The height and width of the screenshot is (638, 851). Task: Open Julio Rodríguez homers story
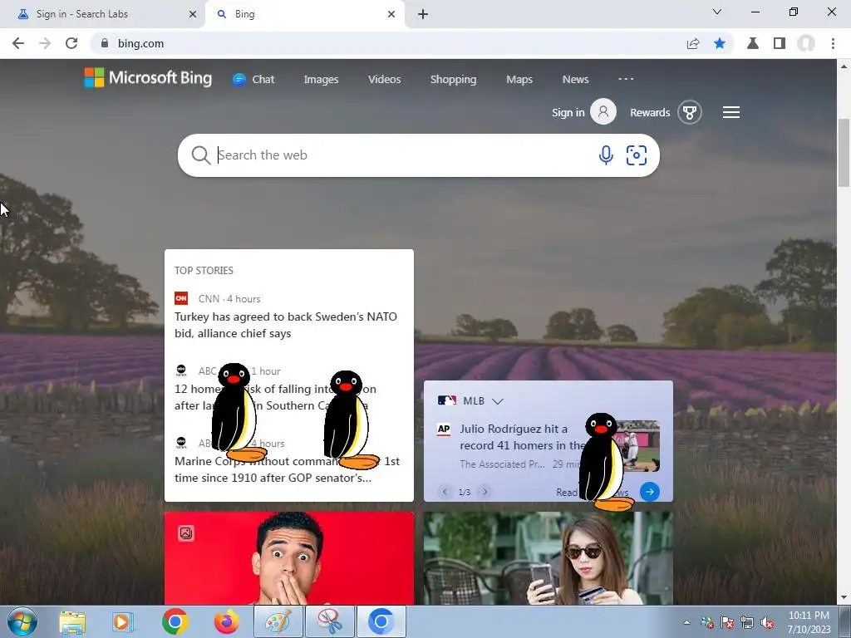pyautogui.click(x=522, y=437)
